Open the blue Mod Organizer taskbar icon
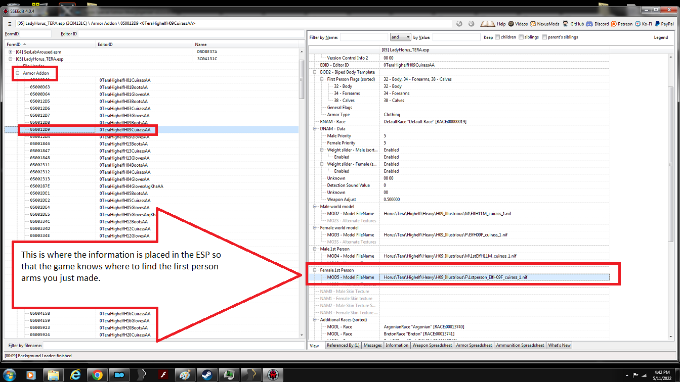The width and height of the screenshot is (680, 382). pyautogui.click(x=119, y=375)
